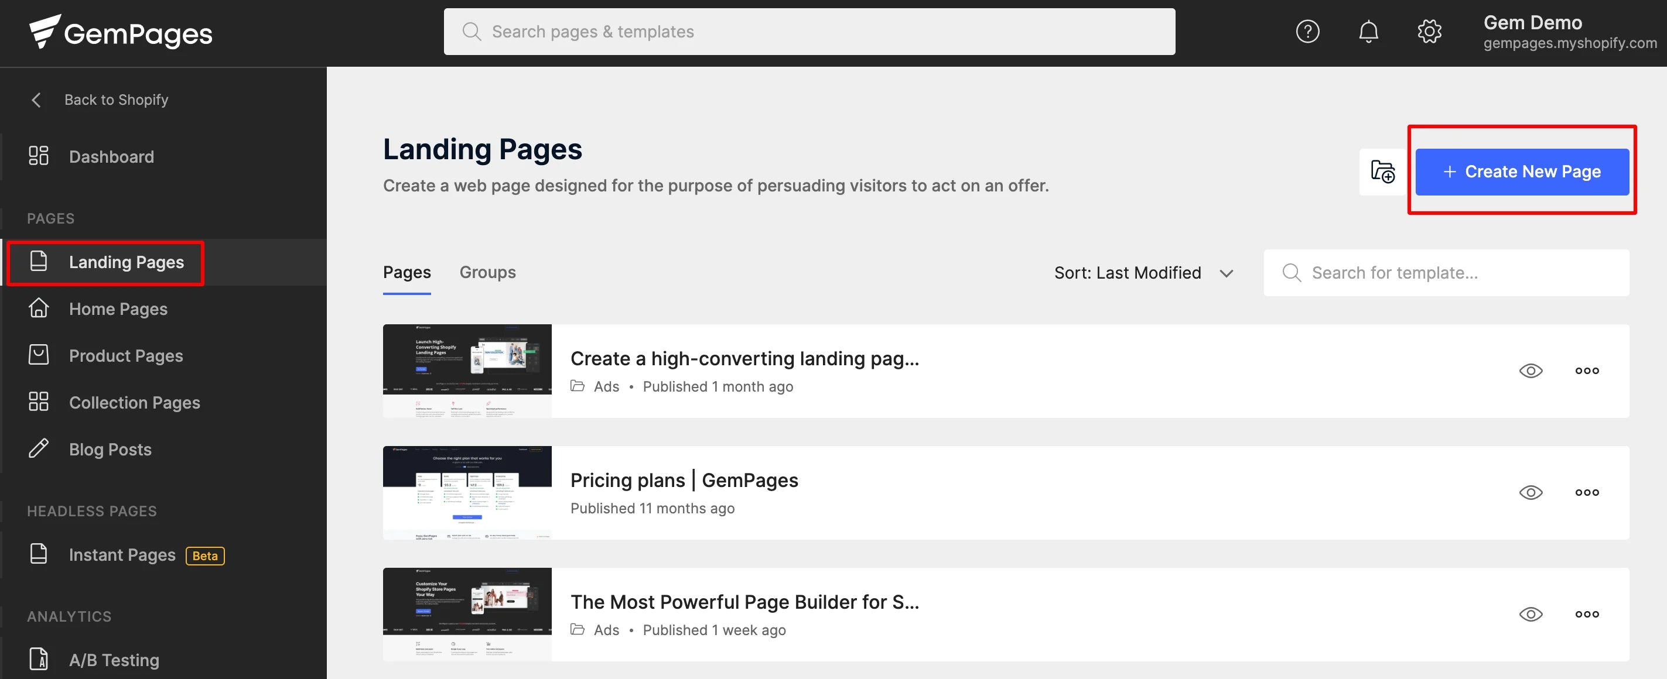The width and height of the screenshot is (1667, 679).
Task: Click the create new folder icon
Action: 1382,172
